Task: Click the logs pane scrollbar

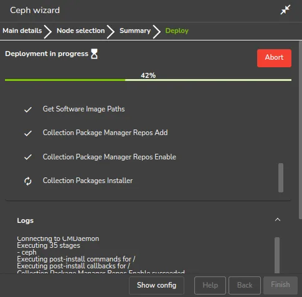Action: click(277, 255)
